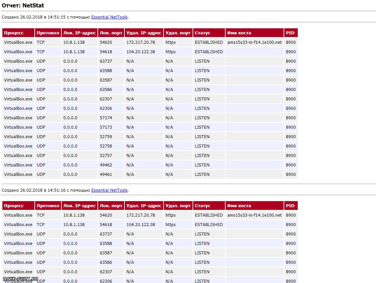
Task: Select port 62307 in the 14:51:15 table
Action: (106, 99)
